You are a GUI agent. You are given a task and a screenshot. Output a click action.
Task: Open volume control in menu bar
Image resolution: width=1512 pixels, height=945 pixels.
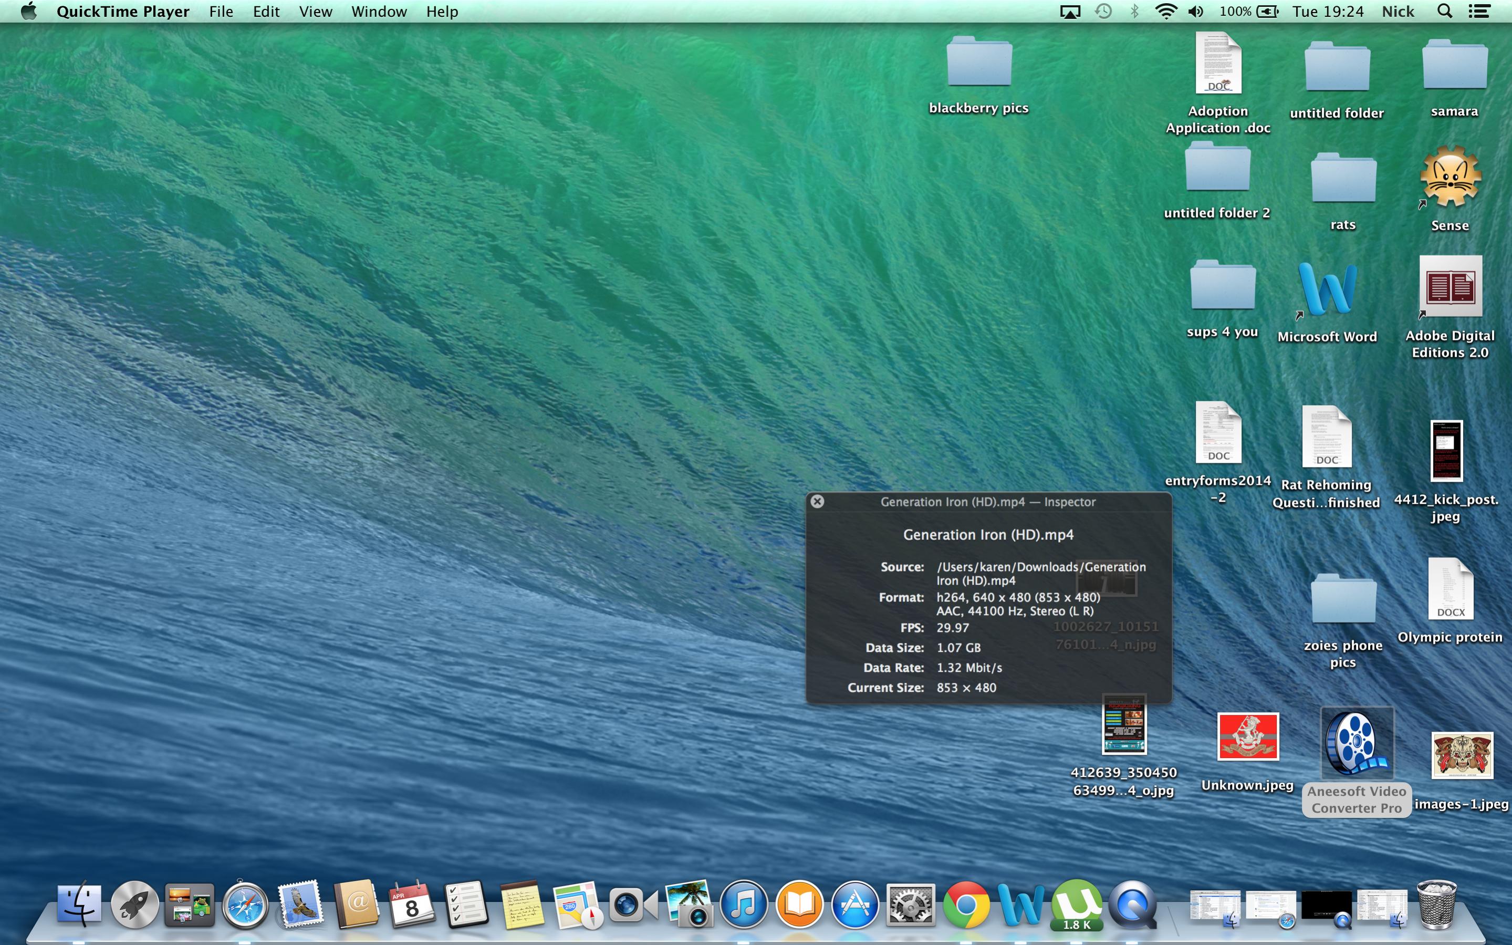pos(1195,11)
